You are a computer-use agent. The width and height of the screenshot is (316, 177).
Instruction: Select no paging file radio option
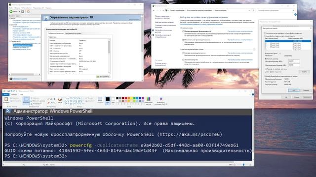(266, 72)
